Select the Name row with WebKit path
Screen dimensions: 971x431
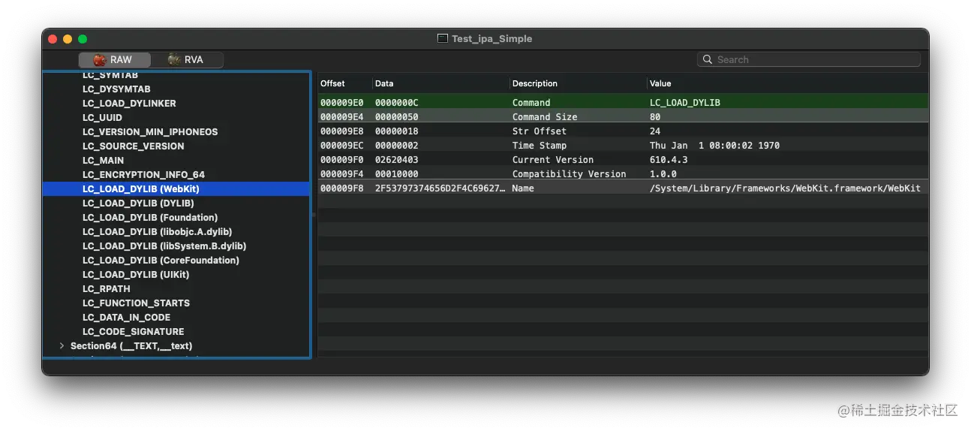[623, 188]
